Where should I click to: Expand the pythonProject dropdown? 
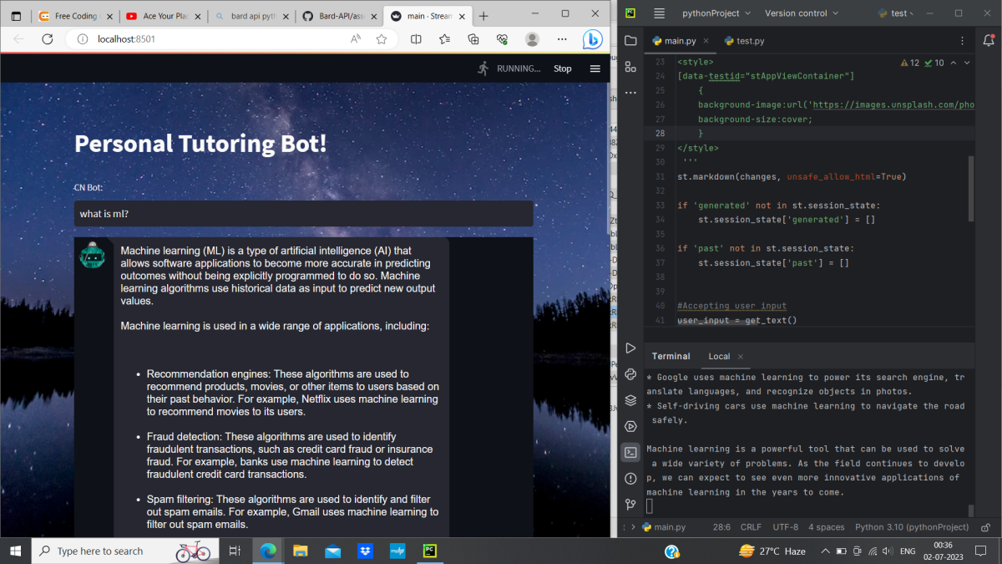tap(716, 13)
